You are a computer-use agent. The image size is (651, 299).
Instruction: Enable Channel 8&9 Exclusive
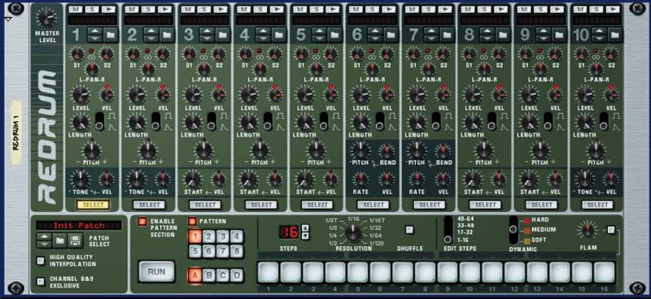click(x=40, y=282)
